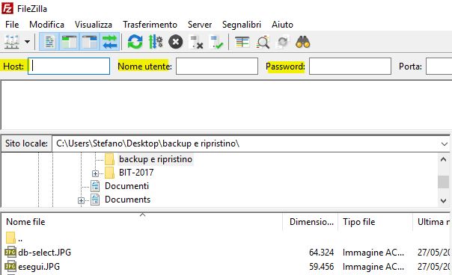Open the Aiuto menu
This screenshot has width=452, height=275.
click(x=282, y=25)
